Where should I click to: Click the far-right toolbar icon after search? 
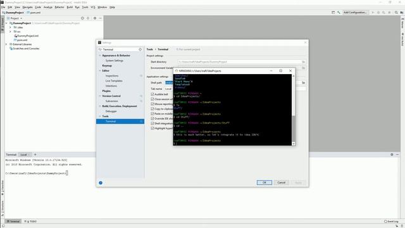pyautogui.click(x=402, y=13)
